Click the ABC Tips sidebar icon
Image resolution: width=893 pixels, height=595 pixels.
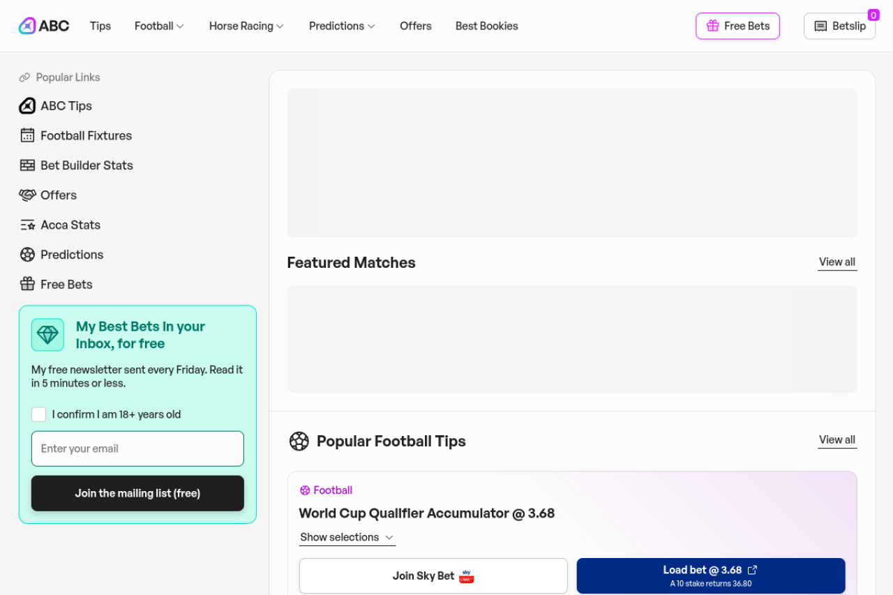pyautogui.click(x=27, y=106)
